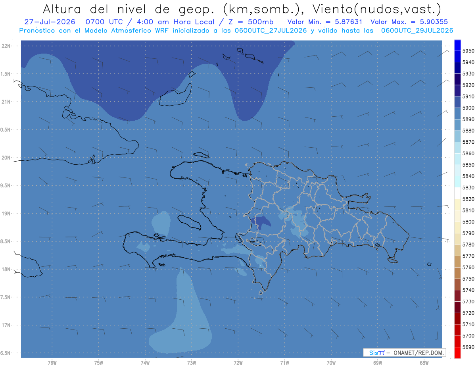The image size is (476, 368).
Task: Click the 76W longitude label
Action: [x=52, y=363]
